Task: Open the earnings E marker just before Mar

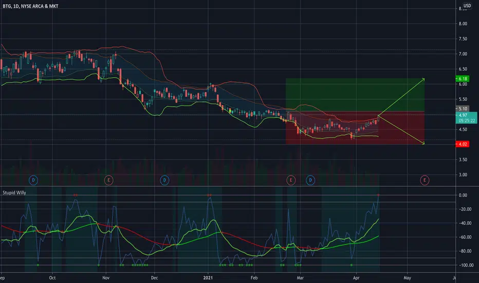Action: pyautogui.click(x=291, y=180)
